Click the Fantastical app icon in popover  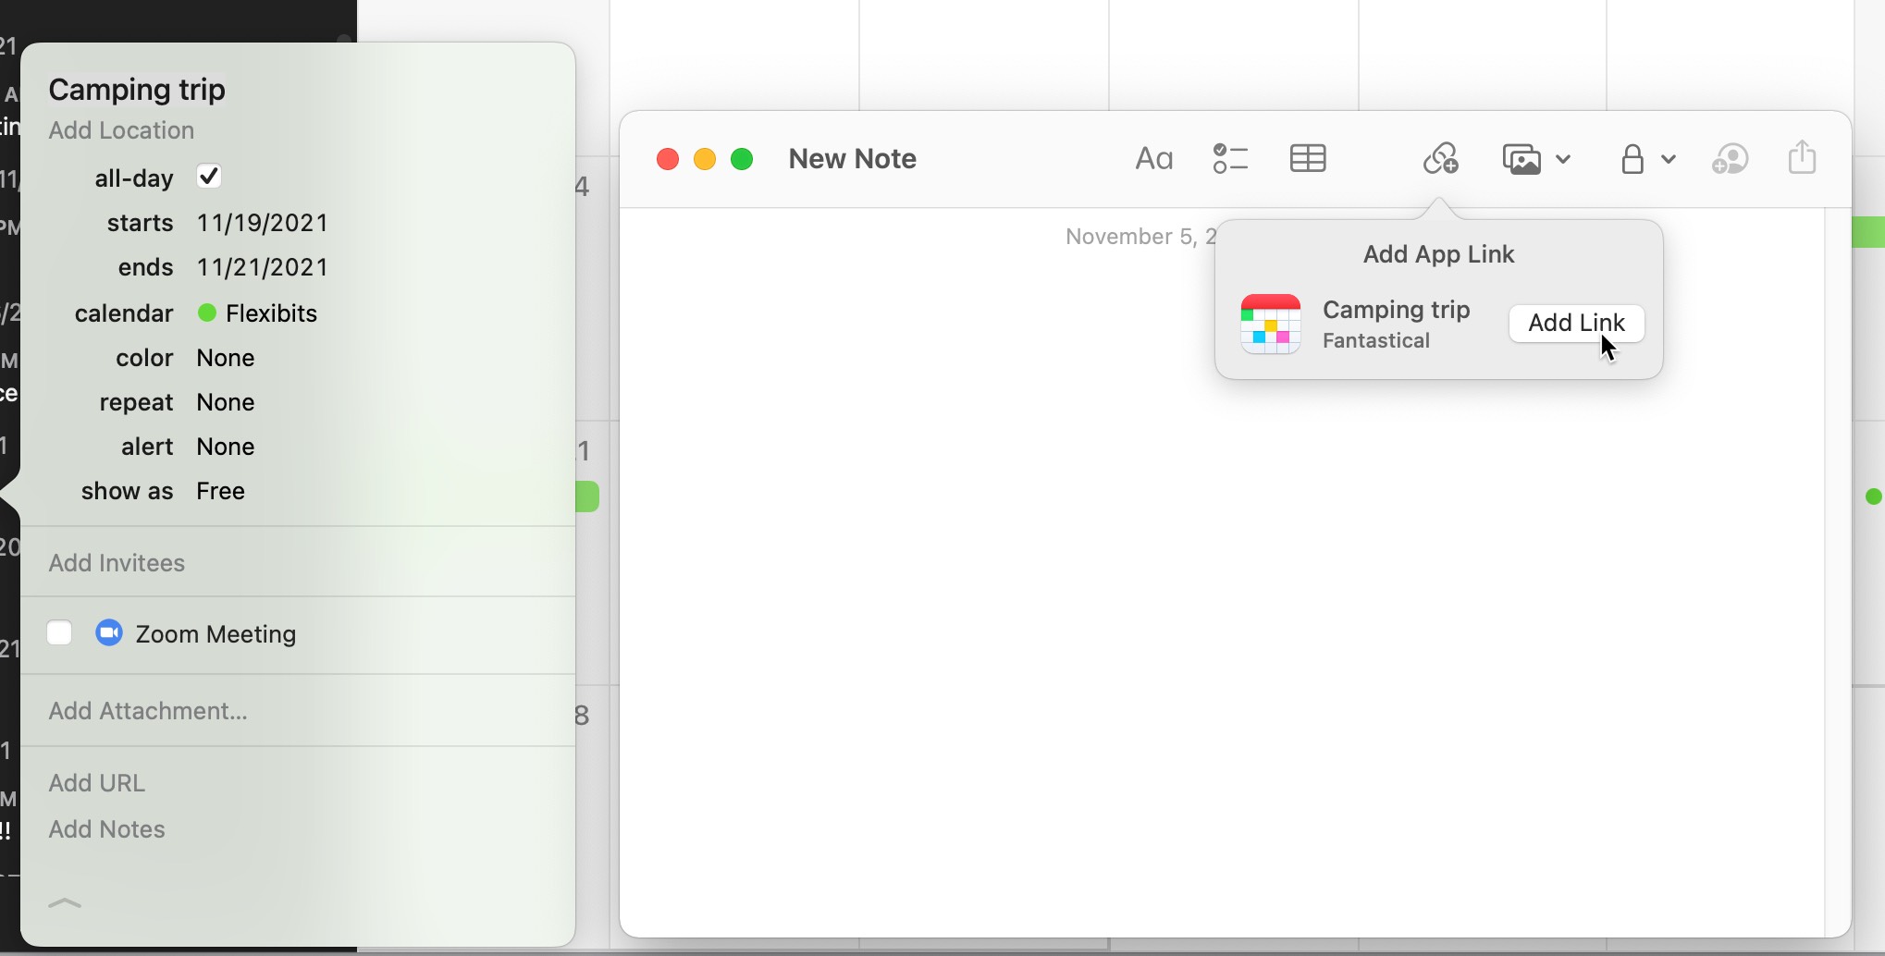click(1271, 324)
